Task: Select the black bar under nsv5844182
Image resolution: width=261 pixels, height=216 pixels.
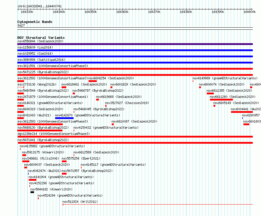Action: click(x=32, y=192)
